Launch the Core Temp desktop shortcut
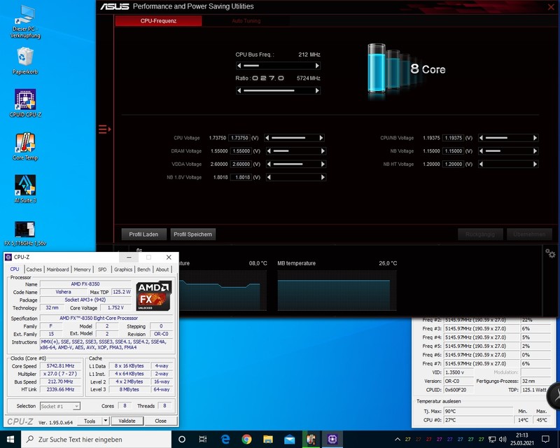This screenshot has height=448, width=560. pyautogui.click(x=25, y=146)
